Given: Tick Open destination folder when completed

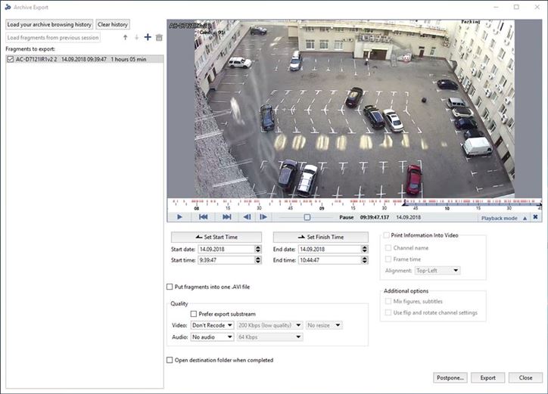Looking at the screenshot, I should [170, 360].
